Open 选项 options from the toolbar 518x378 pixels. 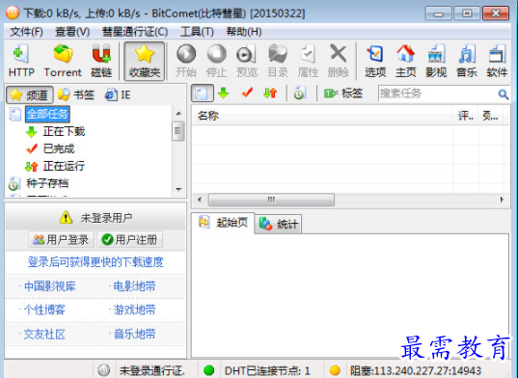coord(375,62)
